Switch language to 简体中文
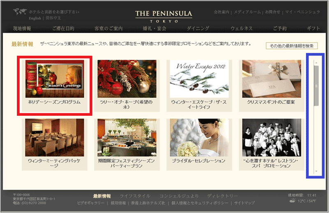The height and width of the screenshot is (213, 329). pyautogui.click(x=53, y=18)
